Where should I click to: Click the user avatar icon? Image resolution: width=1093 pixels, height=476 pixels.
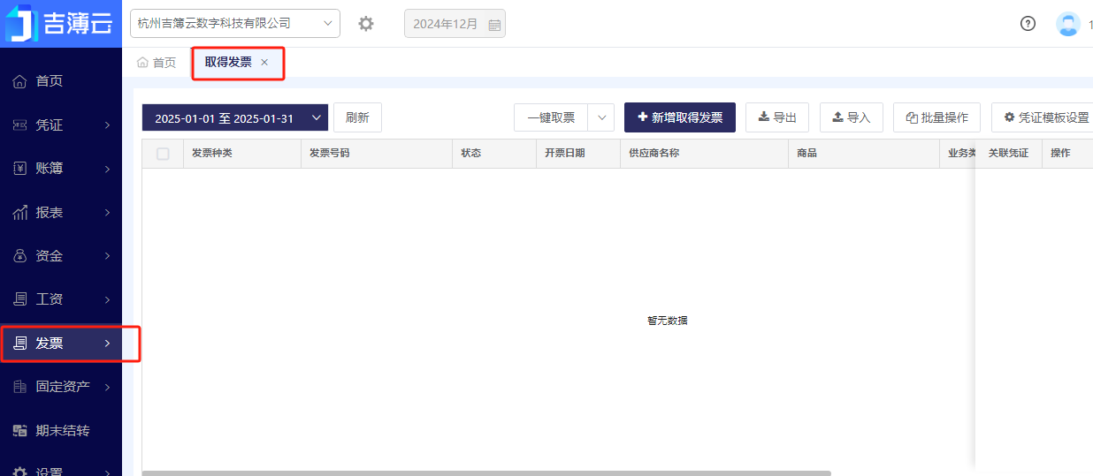click(1068, 24)
